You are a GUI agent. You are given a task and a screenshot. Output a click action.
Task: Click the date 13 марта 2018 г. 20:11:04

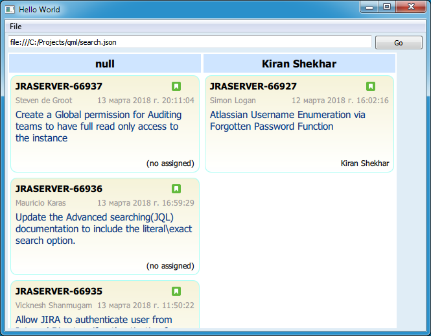point(146,101)
